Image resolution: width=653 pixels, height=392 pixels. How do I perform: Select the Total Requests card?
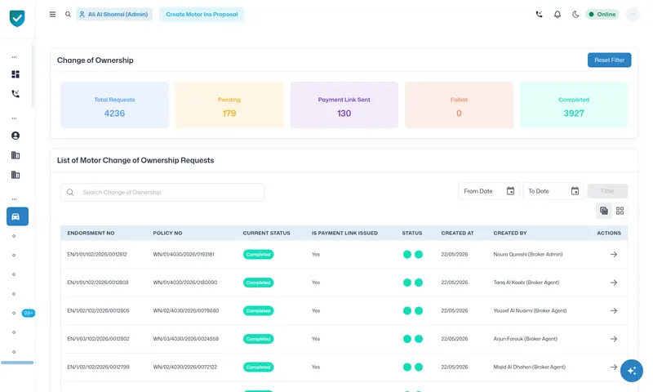(114, 105)
